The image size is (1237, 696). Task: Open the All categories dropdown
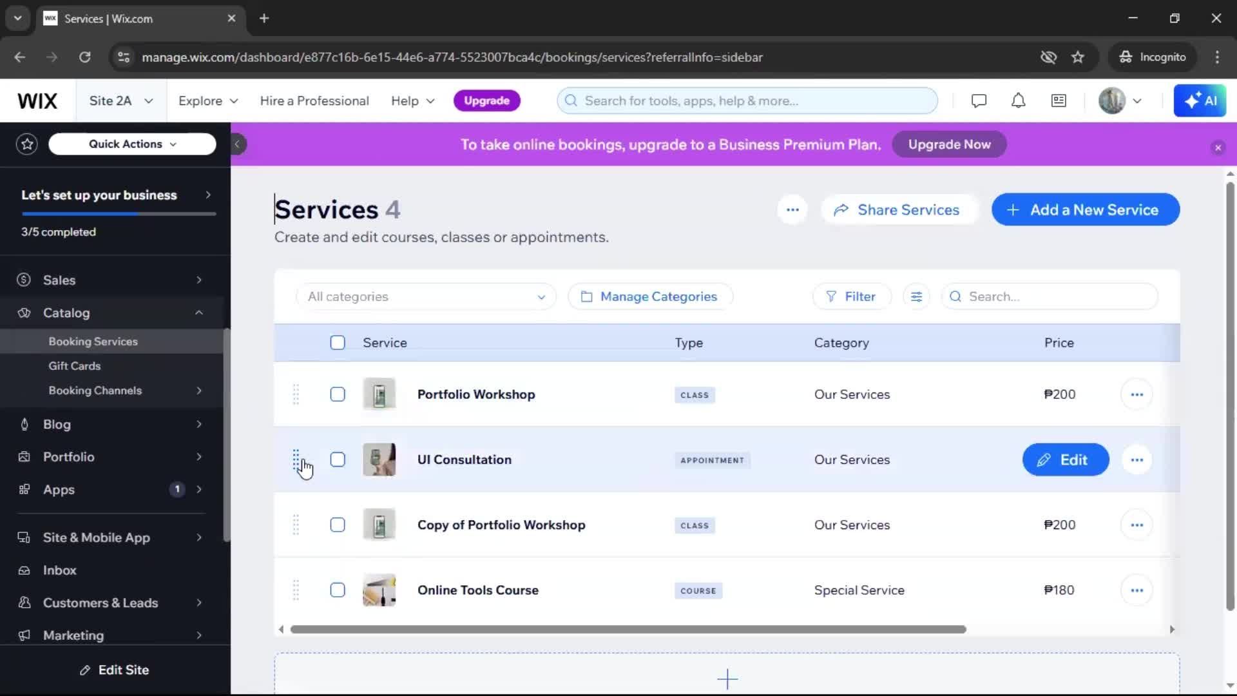(426, 297)
